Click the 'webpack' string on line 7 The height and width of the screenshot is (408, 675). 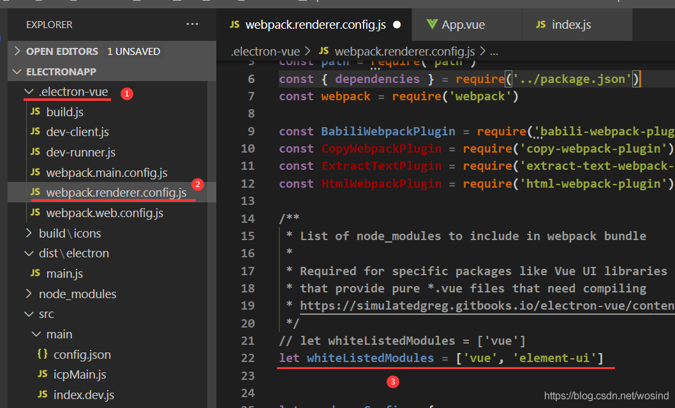pyautogui.click(x=480, y=96)
